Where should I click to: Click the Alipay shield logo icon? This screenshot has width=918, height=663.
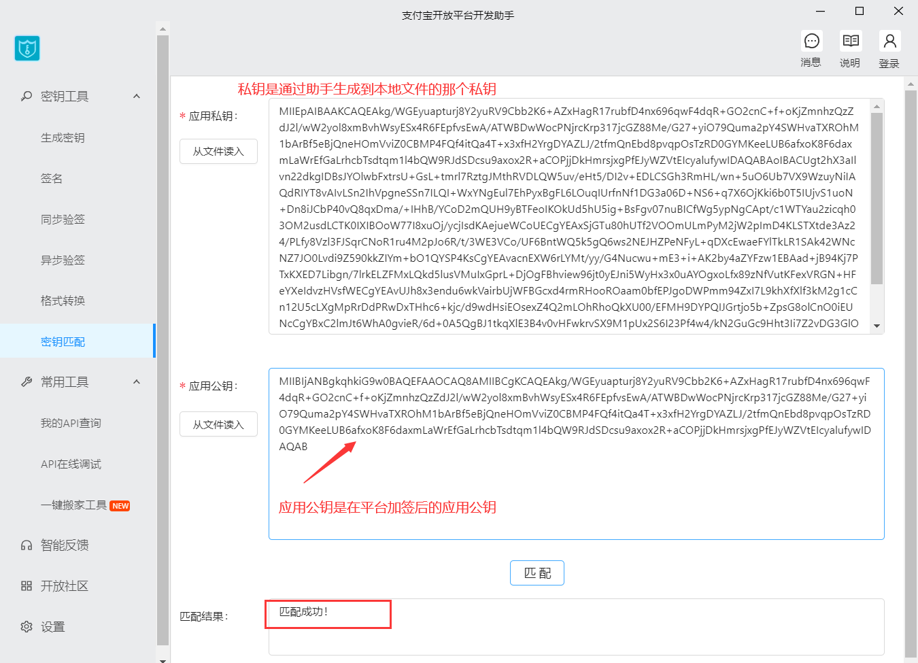27,48
